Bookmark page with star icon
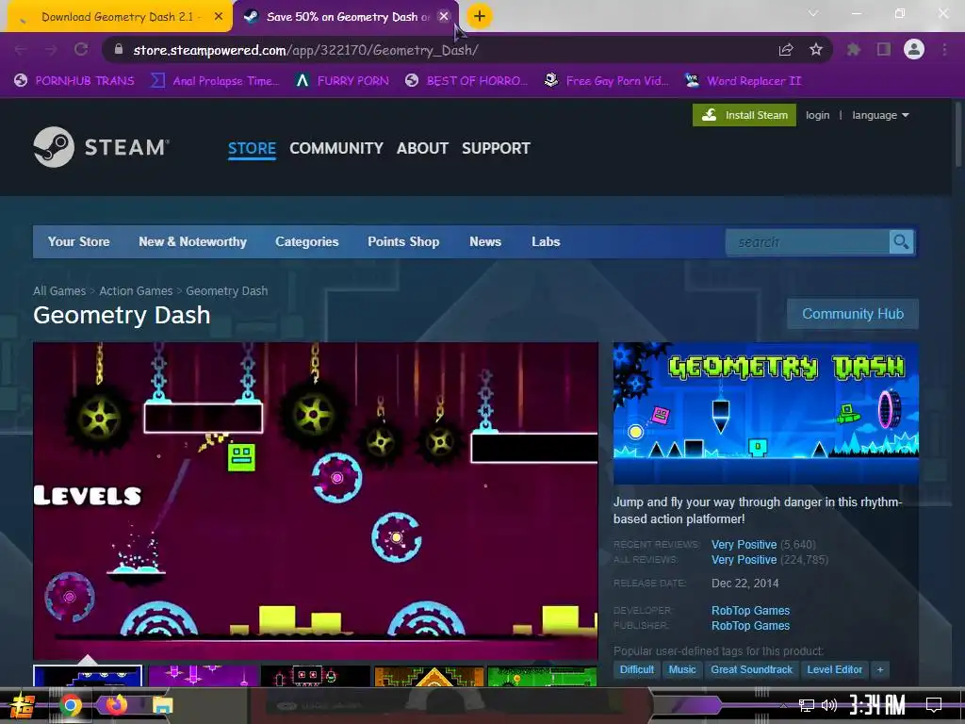The width and height of the screenshot is (965, 724). tap(816, 49)
